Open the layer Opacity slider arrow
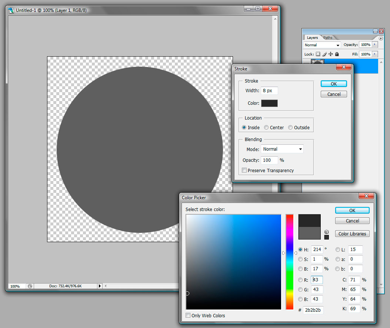This screenshot has height=328, width=390. 375,44
